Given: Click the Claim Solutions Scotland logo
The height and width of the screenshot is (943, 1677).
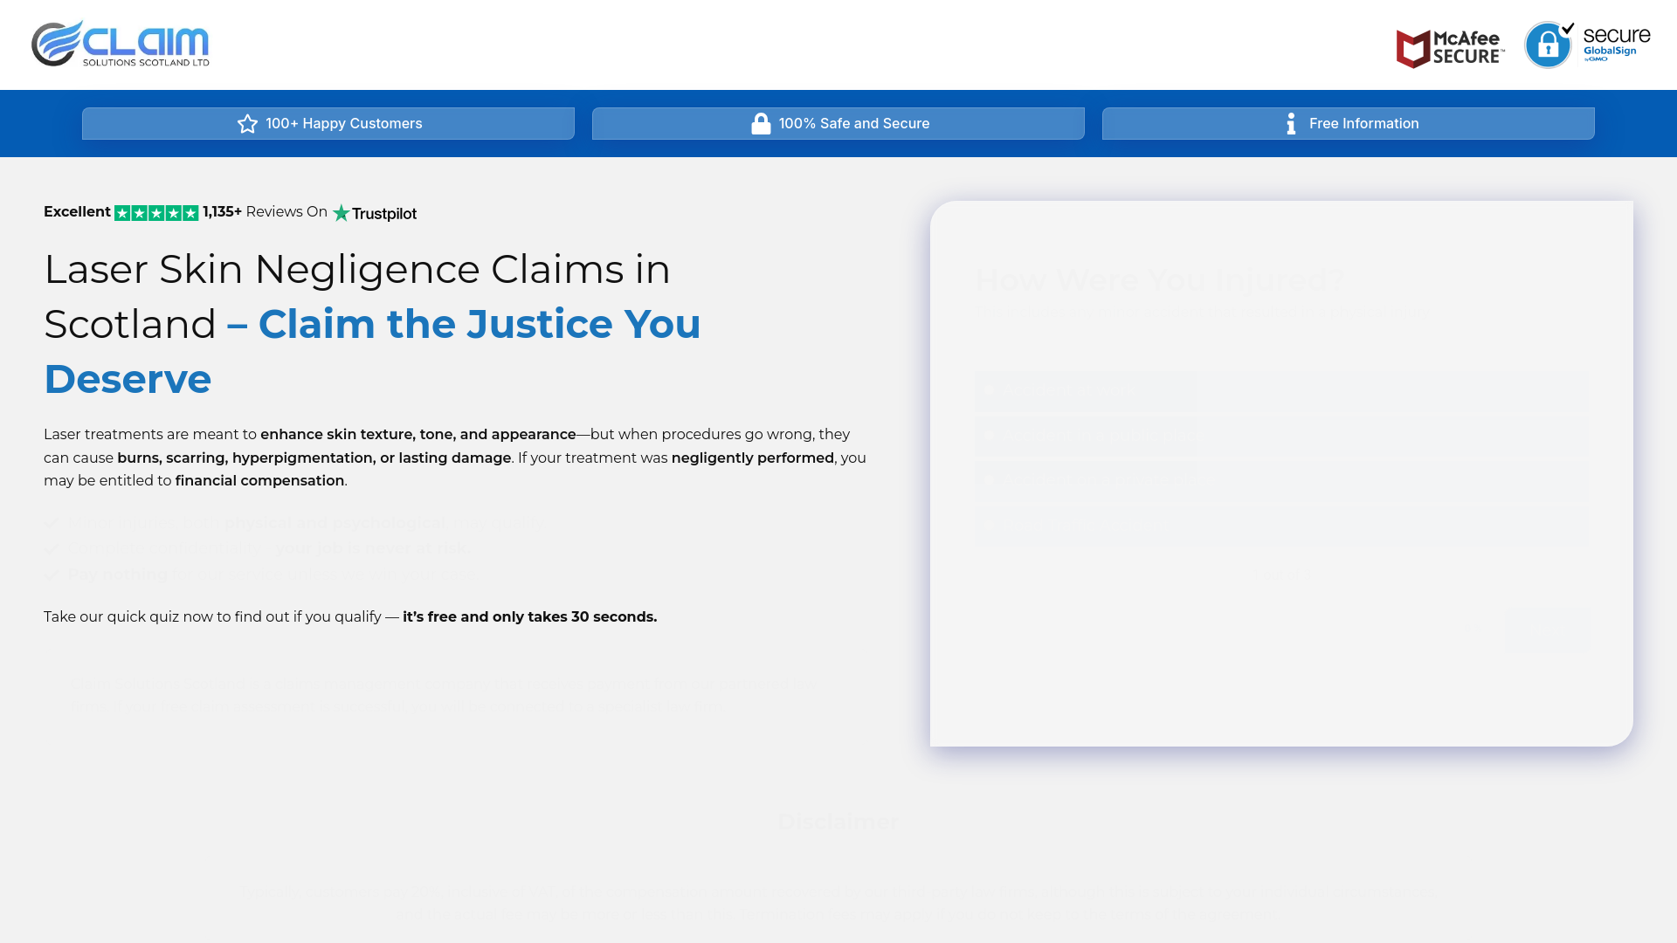Looking at the screenshot, I should coord(121,44).
